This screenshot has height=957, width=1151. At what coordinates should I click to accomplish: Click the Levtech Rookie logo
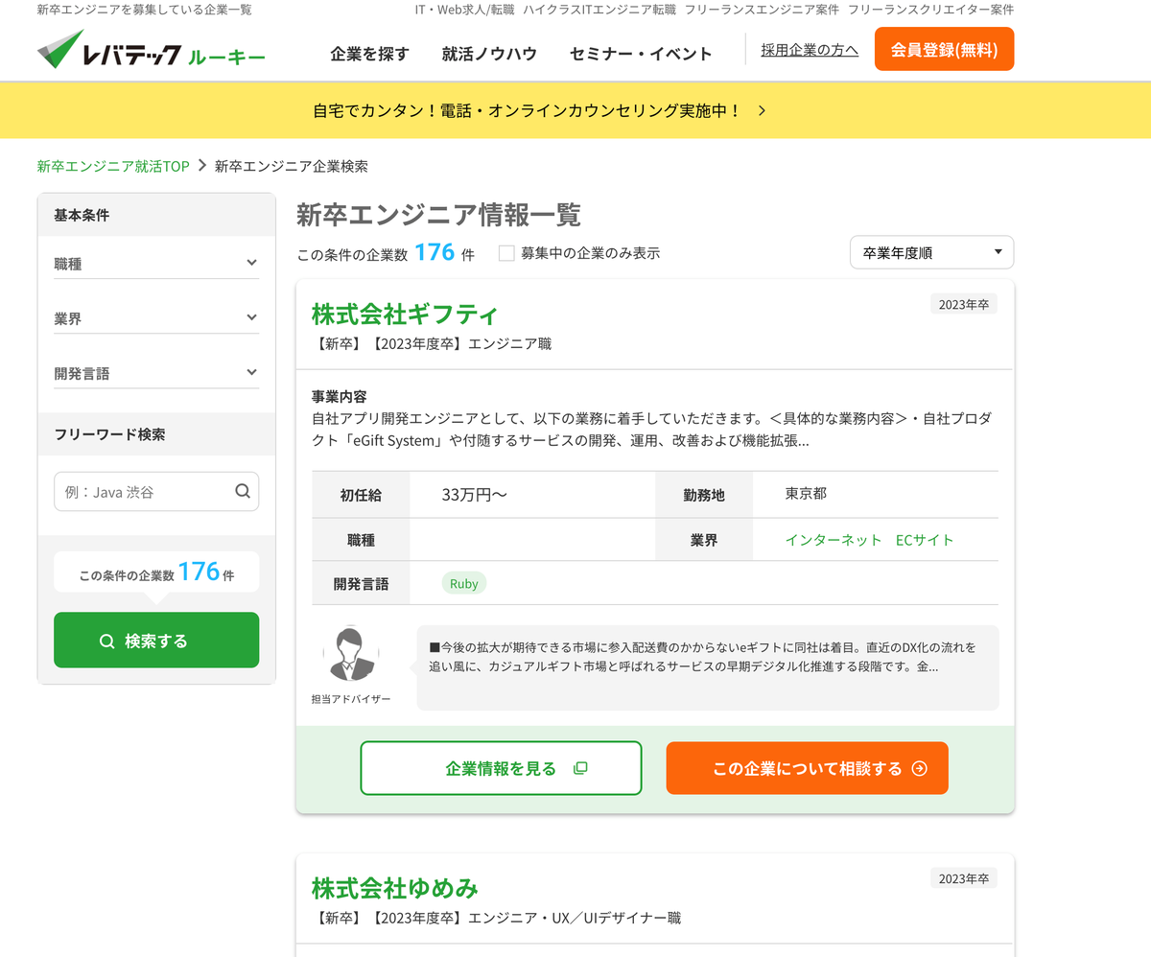pos(151,50)
